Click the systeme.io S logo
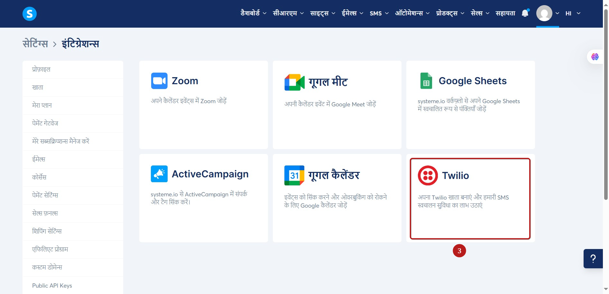 click(x=30, y=14)
